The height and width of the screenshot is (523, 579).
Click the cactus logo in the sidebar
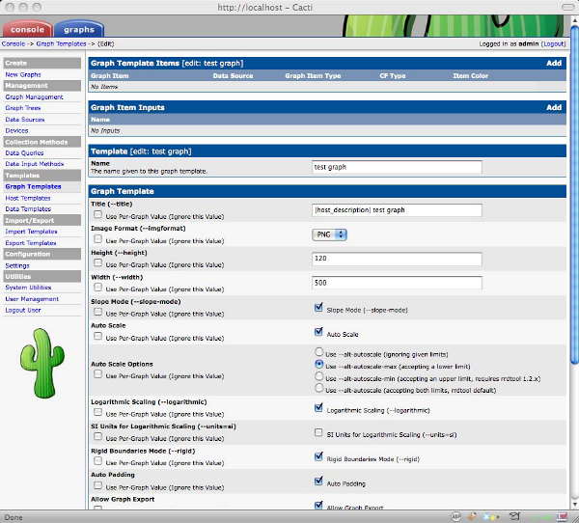coord(42,364)
